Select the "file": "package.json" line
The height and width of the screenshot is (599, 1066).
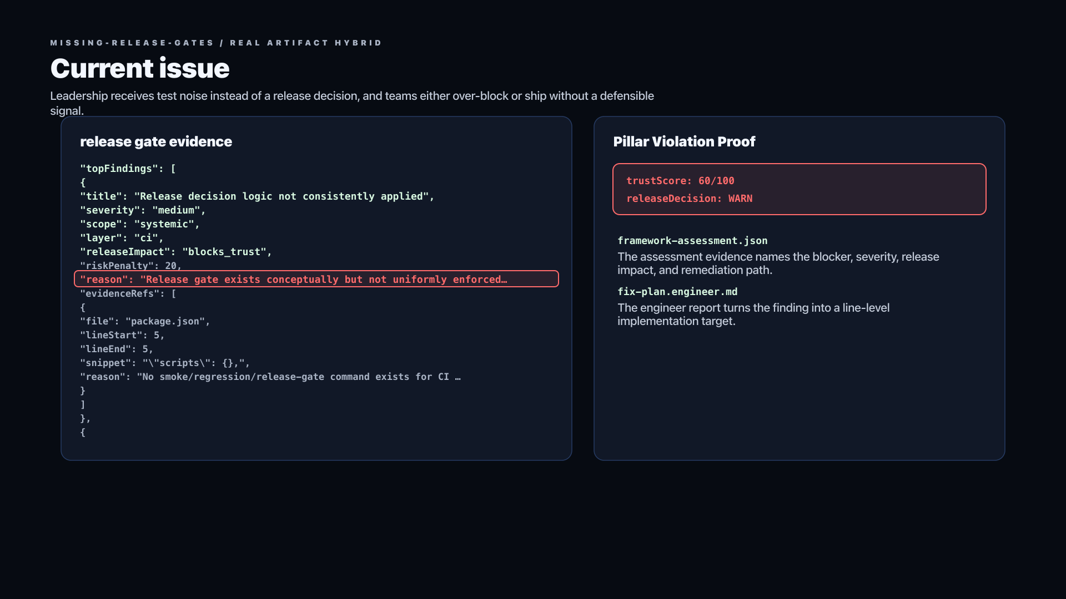(145, 321)
